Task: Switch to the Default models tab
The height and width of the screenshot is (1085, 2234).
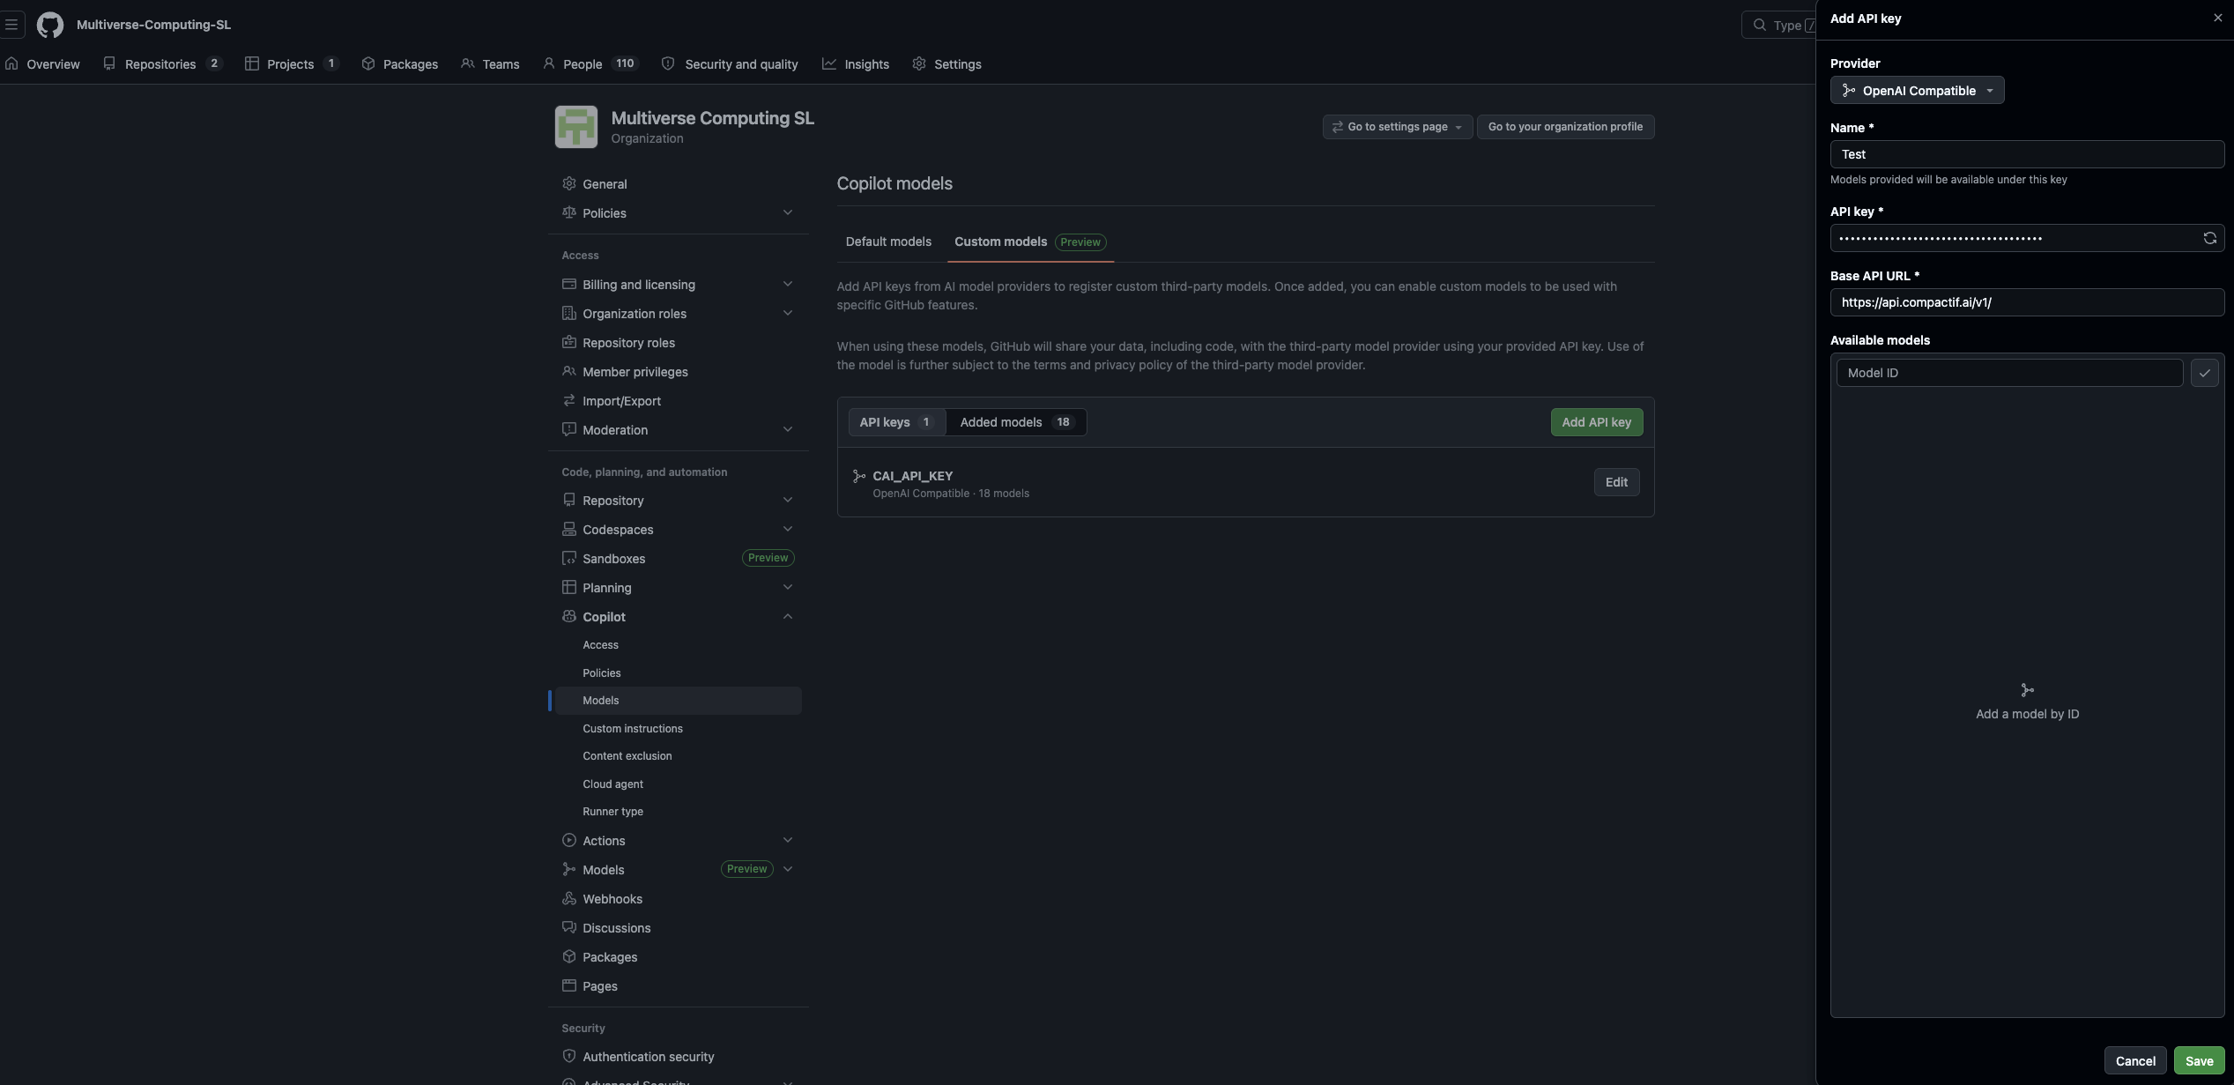Action: click(x=888, y=242)
